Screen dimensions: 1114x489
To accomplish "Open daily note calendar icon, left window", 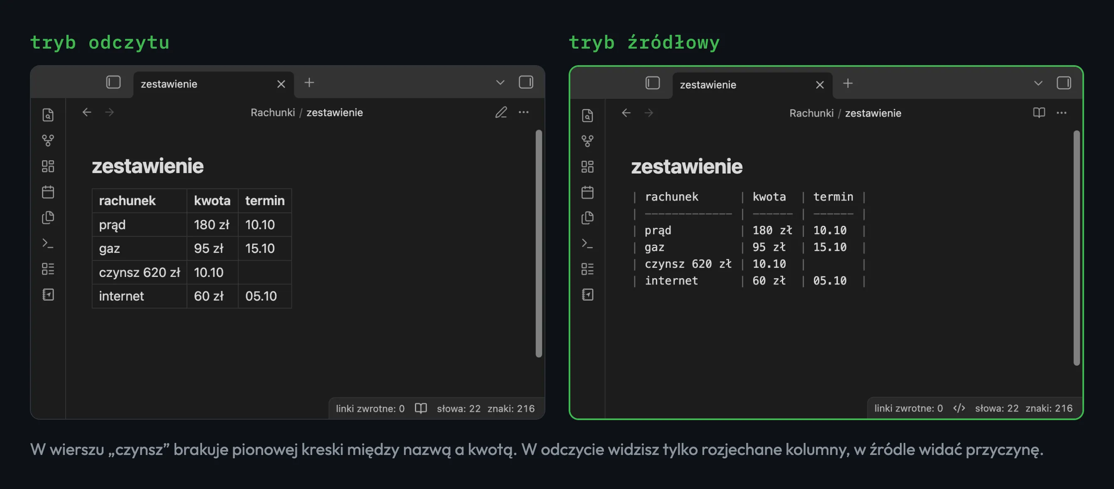I will coord(48,192).
